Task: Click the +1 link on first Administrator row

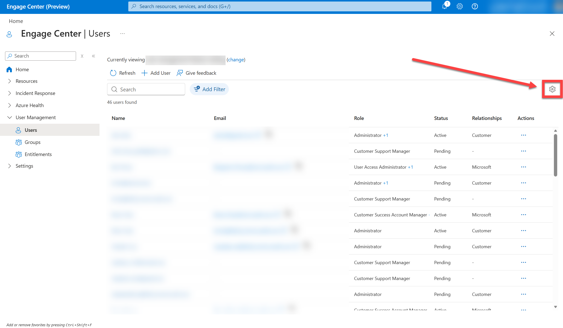Action: click(x=386, y=135)
